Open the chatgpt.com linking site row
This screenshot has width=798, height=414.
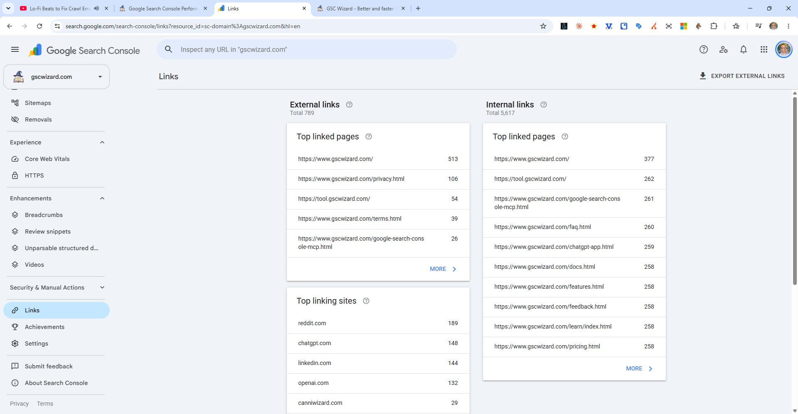[x=378, y=343]
